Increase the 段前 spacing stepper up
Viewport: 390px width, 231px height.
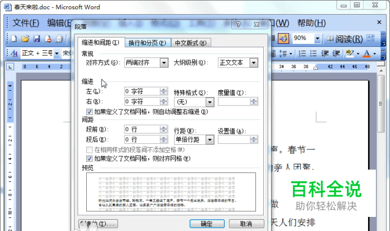coord(163,127)
